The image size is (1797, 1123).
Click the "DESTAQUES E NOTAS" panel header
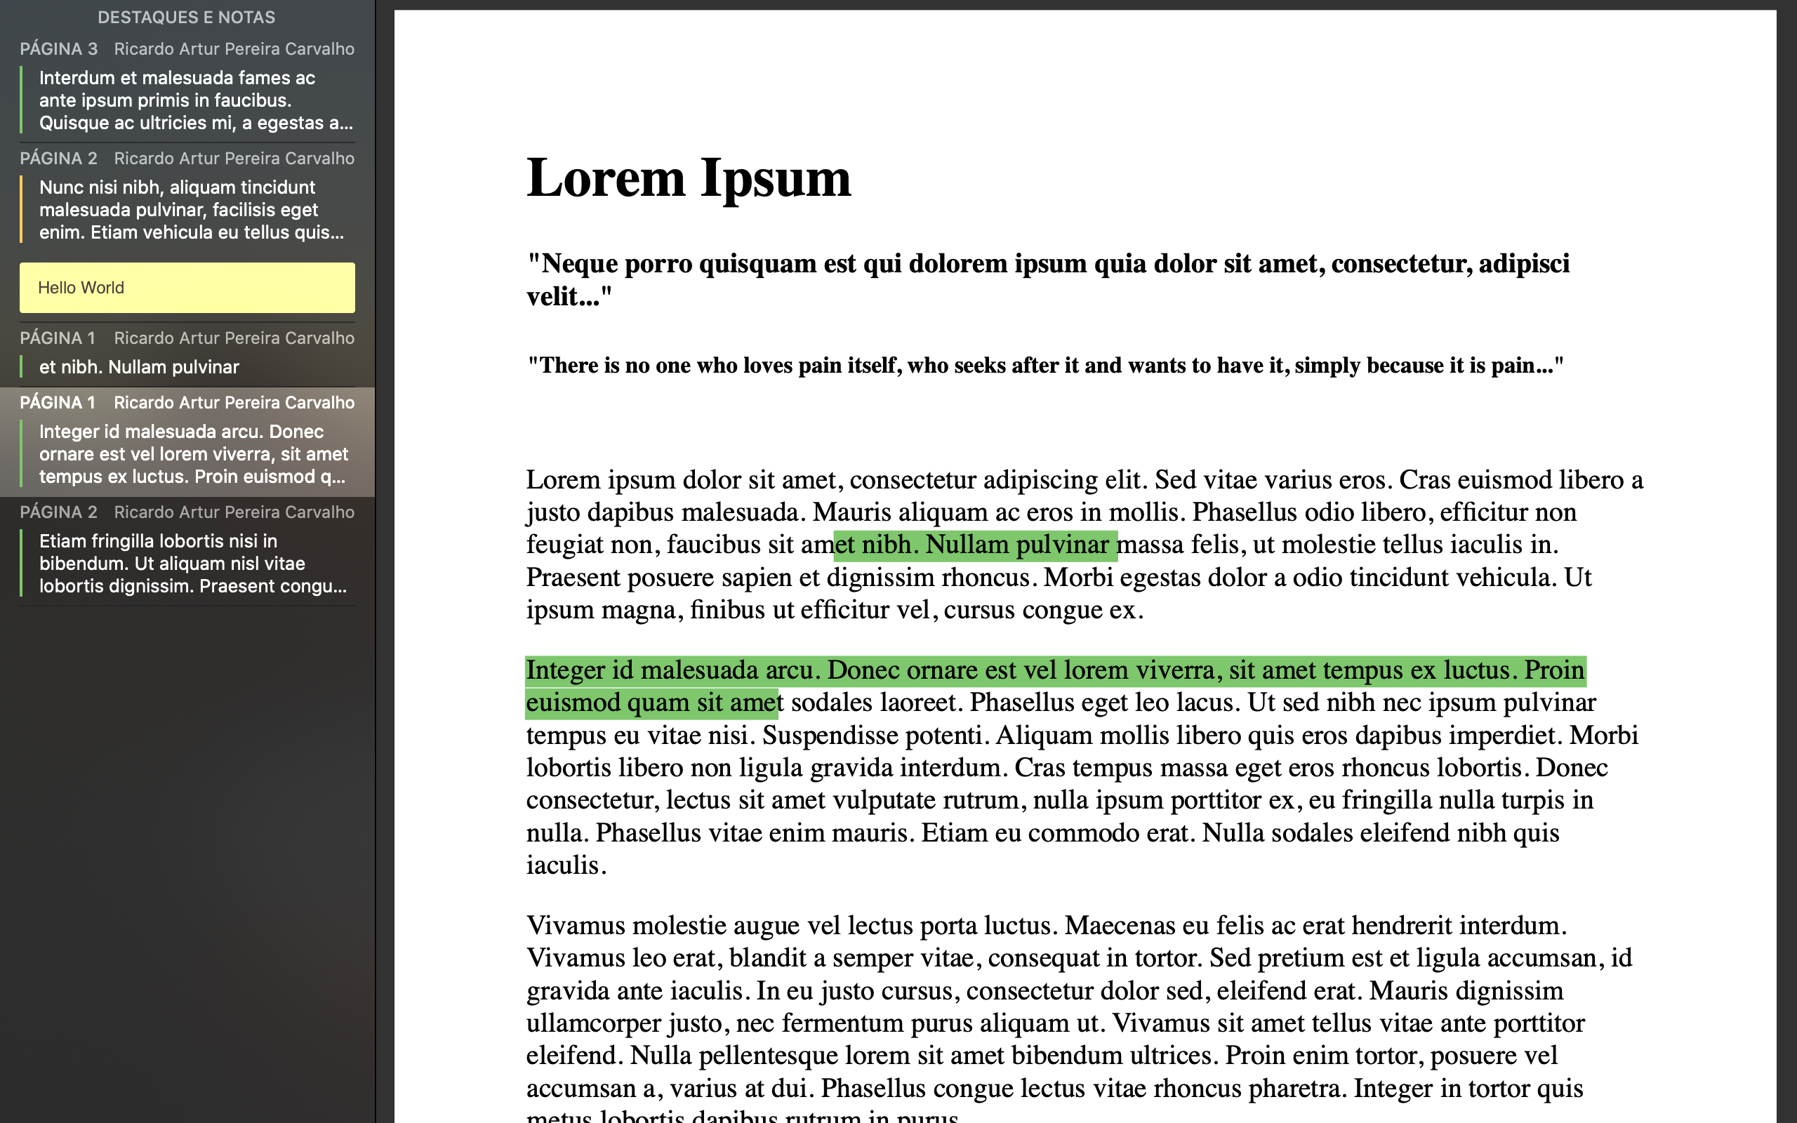pos(187,17)
